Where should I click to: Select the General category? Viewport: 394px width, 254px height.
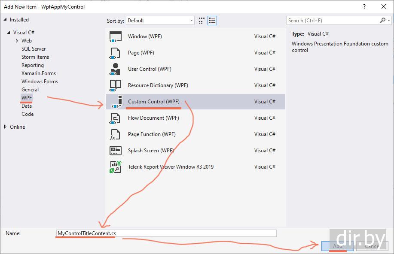30,90
